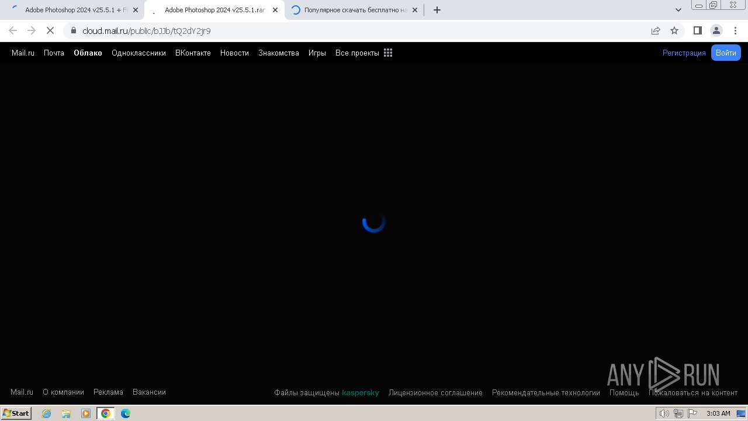
Task: Expand the tab search dropdown arrow
Action: point(678,10)
